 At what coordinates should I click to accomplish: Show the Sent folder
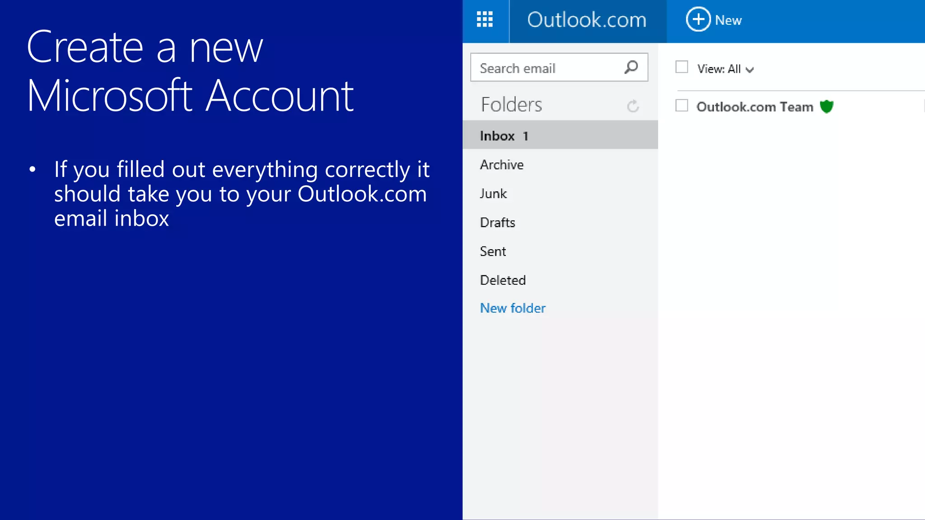[x=493, y=251]
